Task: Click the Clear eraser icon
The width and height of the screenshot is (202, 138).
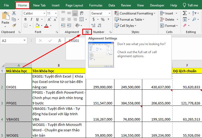Action: tap(185, 26)
